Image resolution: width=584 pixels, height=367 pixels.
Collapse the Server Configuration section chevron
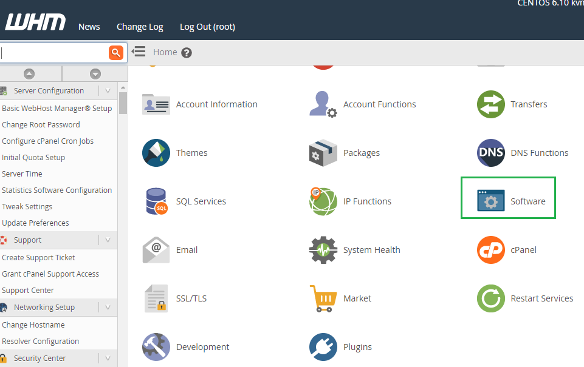[108, 91]
